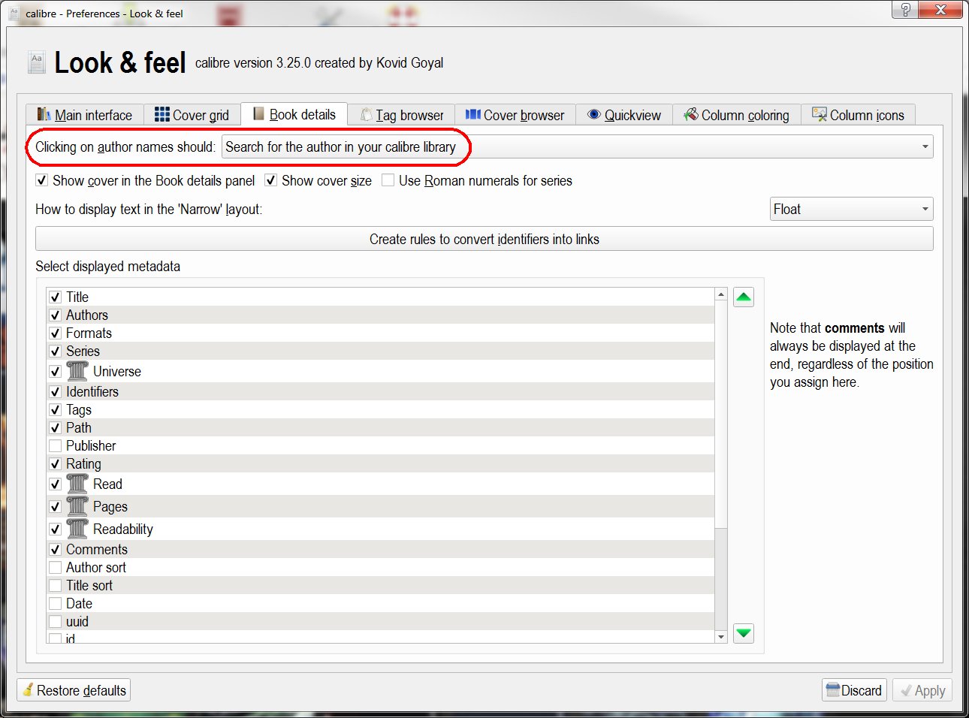Open the author name click action dropdown

click(577, 146)
